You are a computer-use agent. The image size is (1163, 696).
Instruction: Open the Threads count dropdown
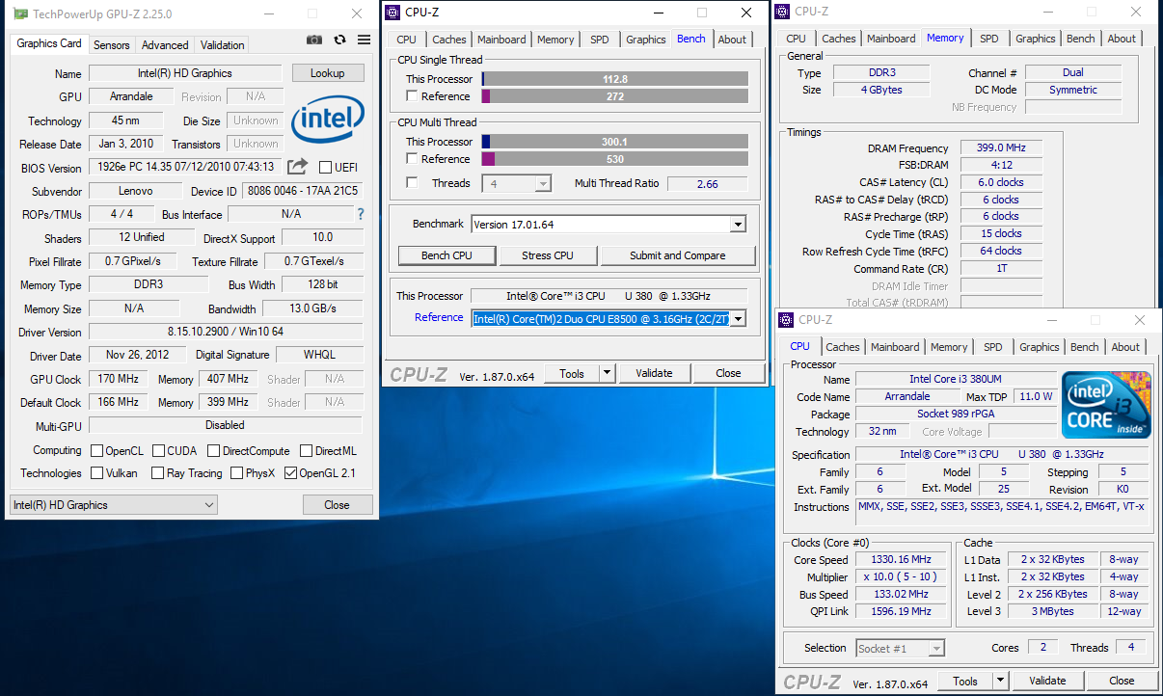point(543,183)
